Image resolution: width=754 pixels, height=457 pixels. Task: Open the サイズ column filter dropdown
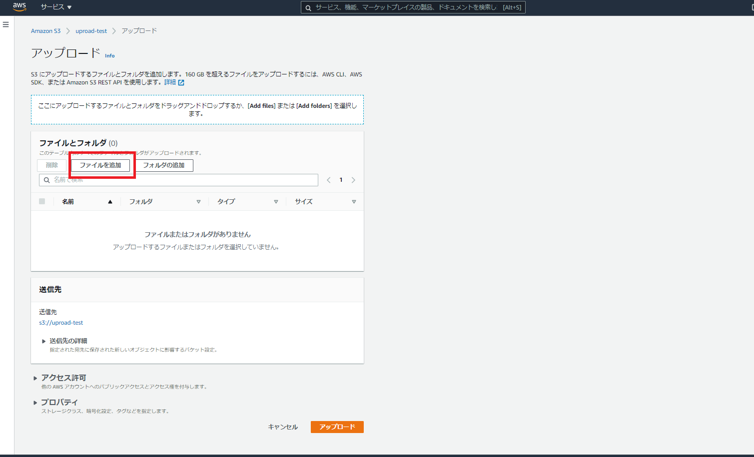pos(354,201)
